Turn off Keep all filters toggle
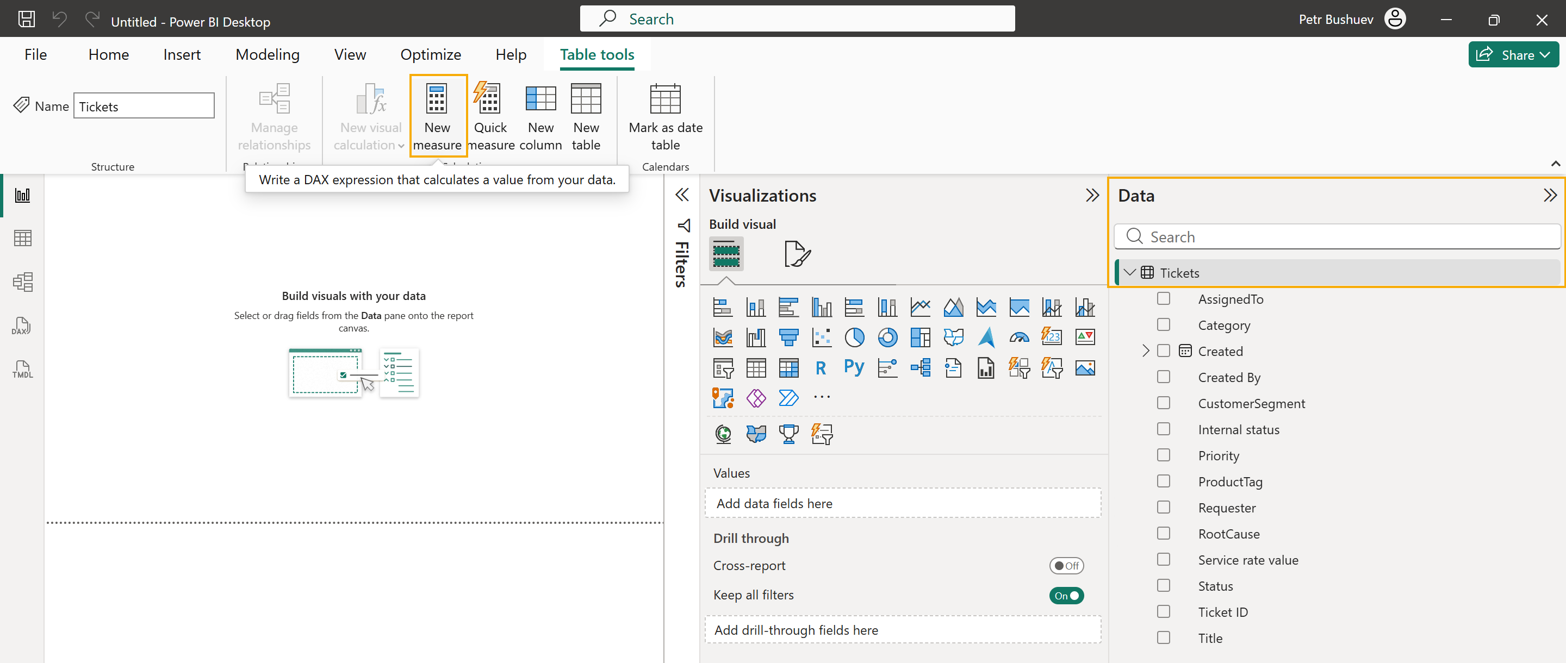 1066,596
